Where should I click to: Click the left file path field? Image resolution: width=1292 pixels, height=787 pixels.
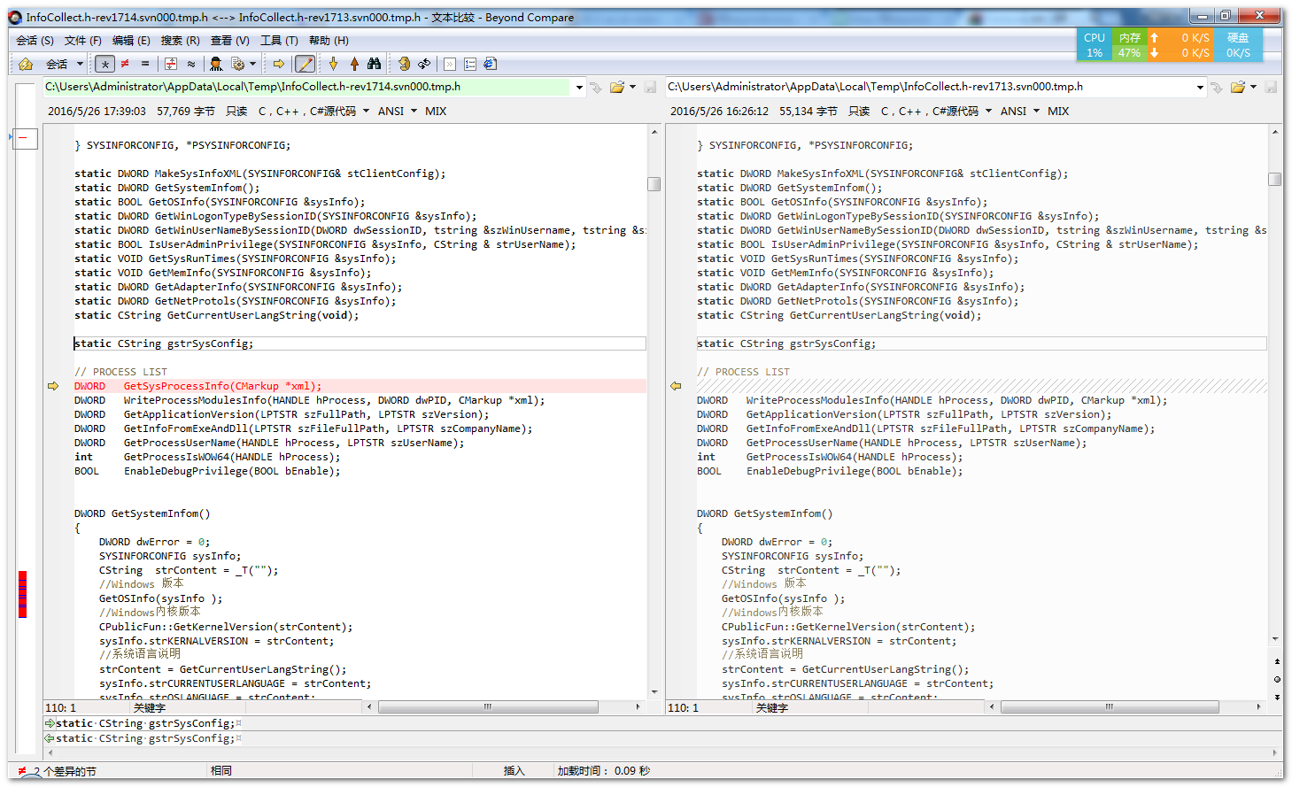tap(307, 87)
